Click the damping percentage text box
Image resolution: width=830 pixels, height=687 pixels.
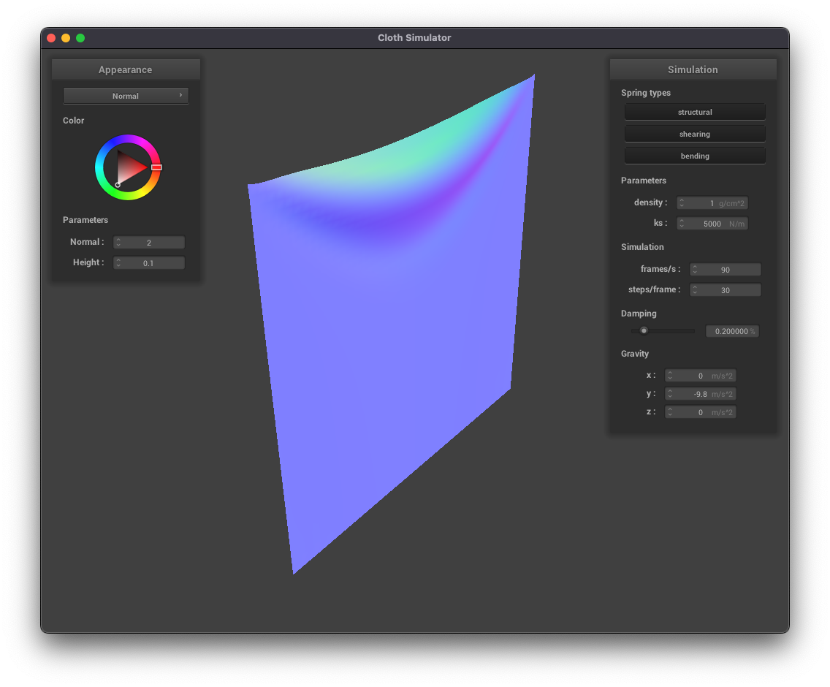(x=732, y=331)
